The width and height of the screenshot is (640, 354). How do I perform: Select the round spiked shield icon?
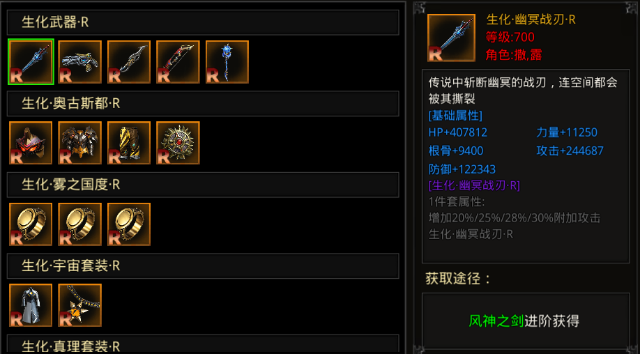178,143
